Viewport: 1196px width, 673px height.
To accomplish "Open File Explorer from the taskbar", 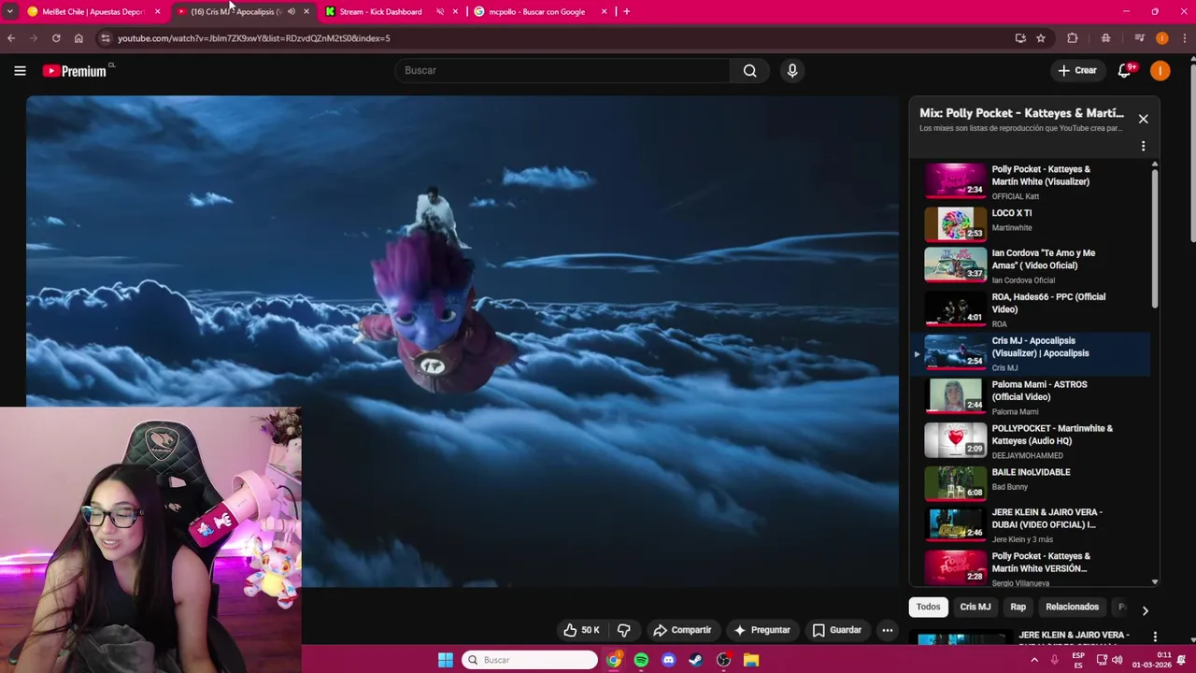I will 750,660.
